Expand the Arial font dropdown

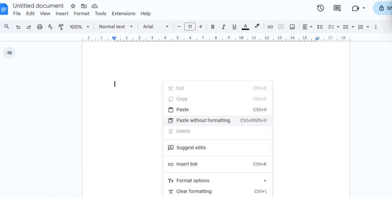(x=155, y=27)
